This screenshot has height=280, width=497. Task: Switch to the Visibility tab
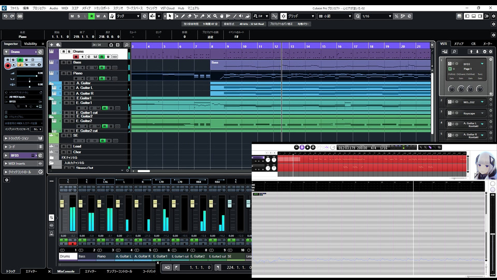click(x=31, y=44)
